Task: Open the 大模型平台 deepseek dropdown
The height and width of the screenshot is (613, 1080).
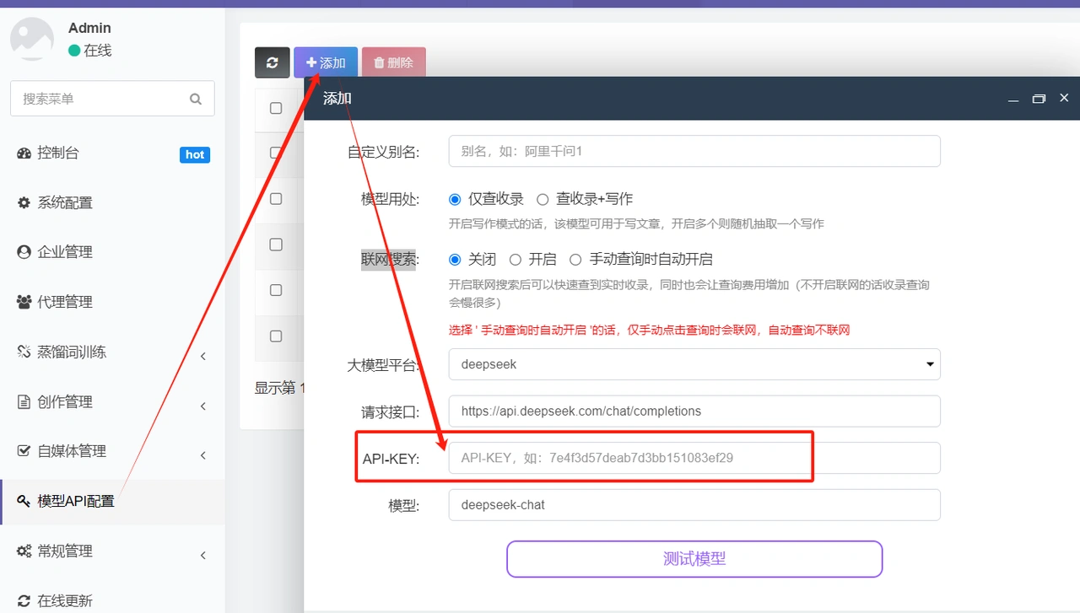Action: (694, 364)
